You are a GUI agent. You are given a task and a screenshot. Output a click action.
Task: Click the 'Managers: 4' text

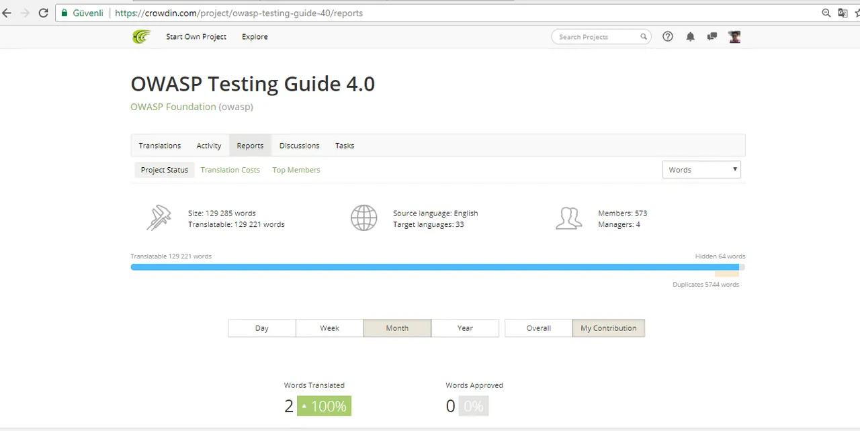619,225
